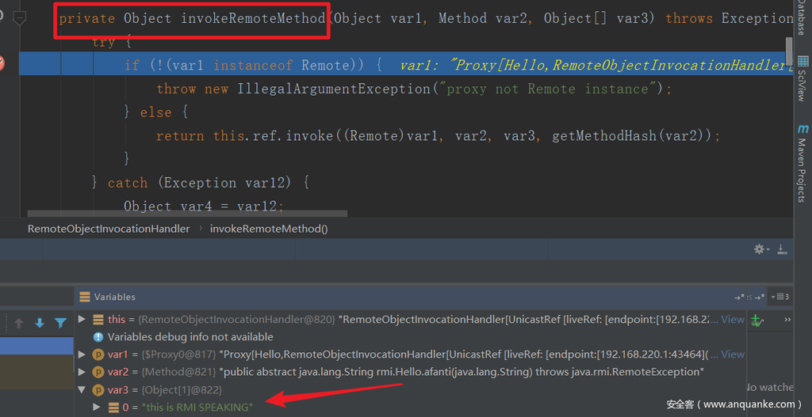Click the hide debug panel icon
This screenshot has width=812, height=417.
pos(782,249)
